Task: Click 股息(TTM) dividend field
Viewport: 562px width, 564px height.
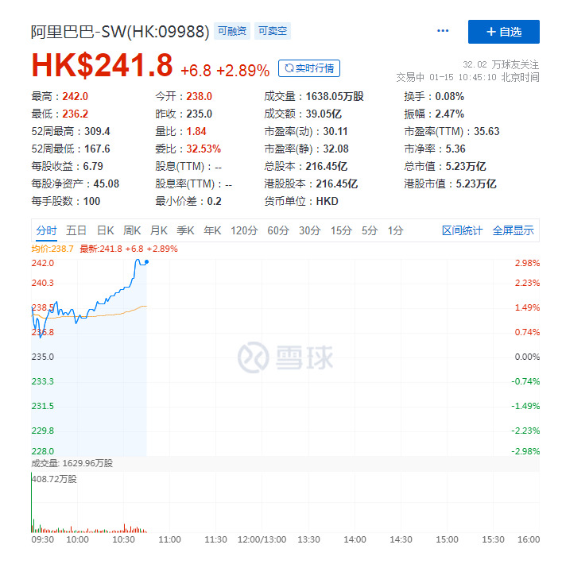Action: pyautogui.click(x=188, y=166)
